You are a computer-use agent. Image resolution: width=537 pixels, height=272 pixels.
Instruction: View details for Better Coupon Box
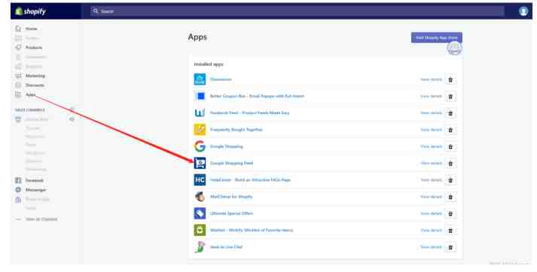click(x=431, y=96)
